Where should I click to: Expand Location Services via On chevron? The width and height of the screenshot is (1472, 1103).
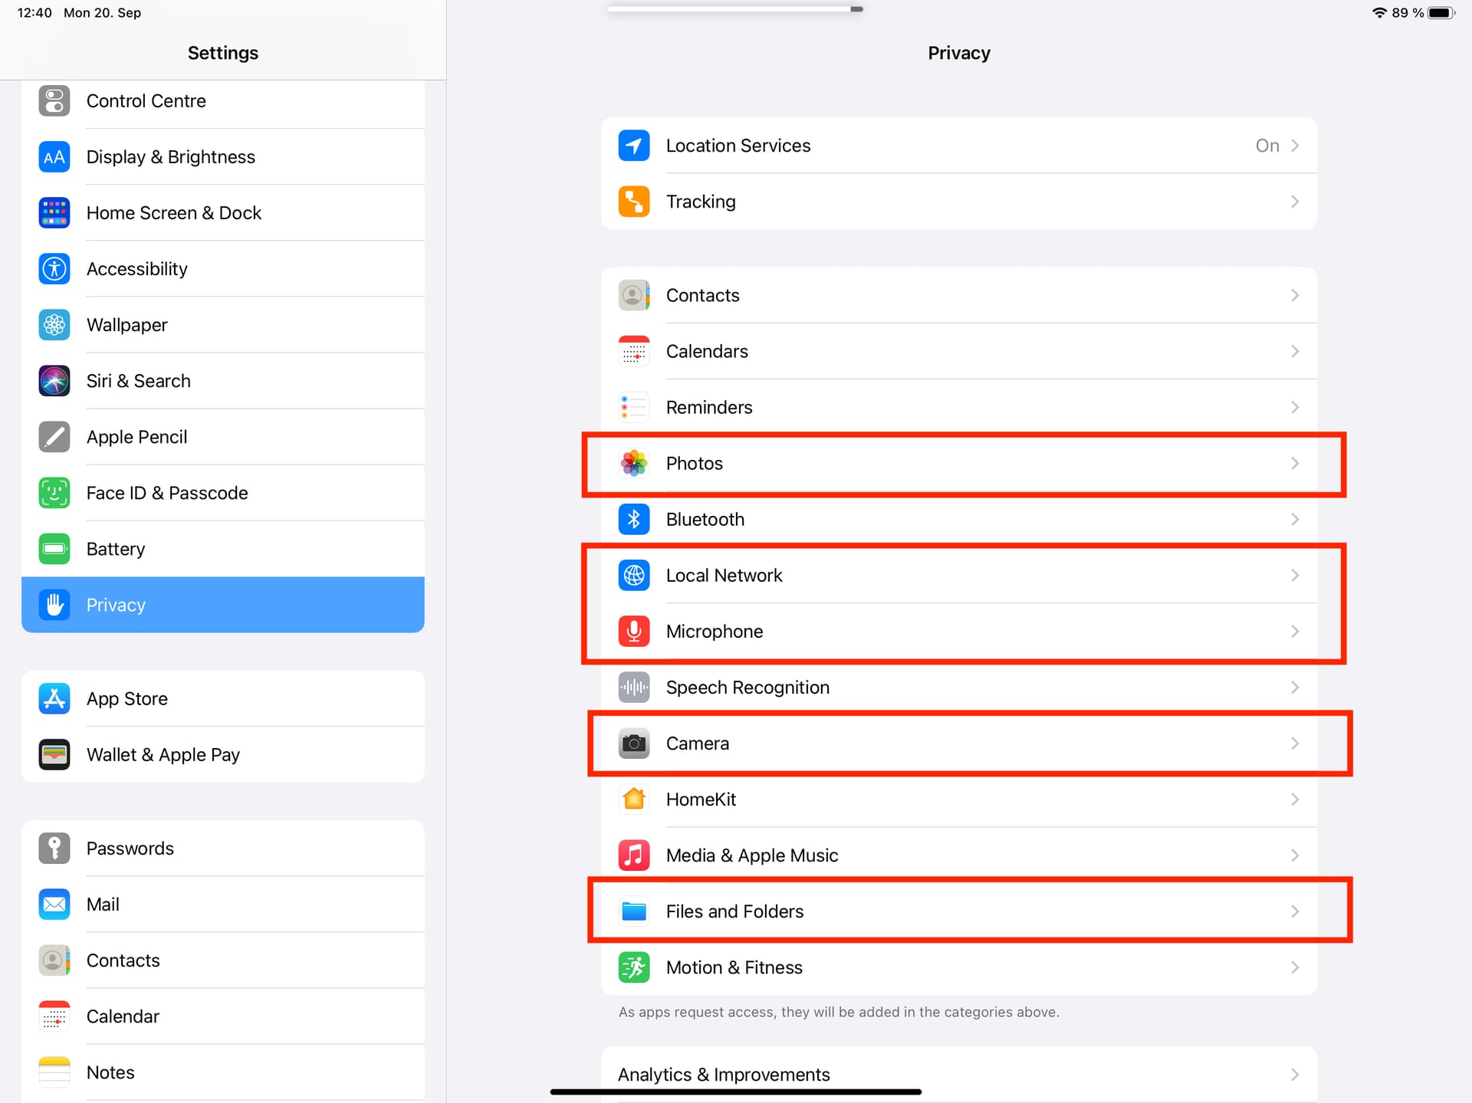coord(1294,146)
